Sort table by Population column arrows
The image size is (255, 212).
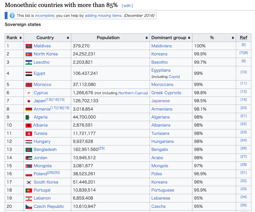coord(147,38)
